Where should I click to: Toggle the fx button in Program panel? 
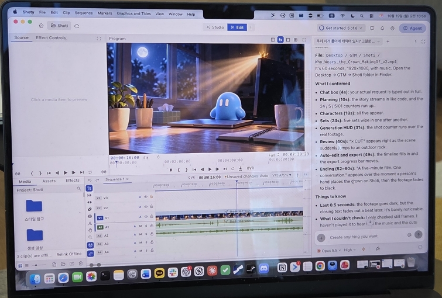(x=280, y=40)
